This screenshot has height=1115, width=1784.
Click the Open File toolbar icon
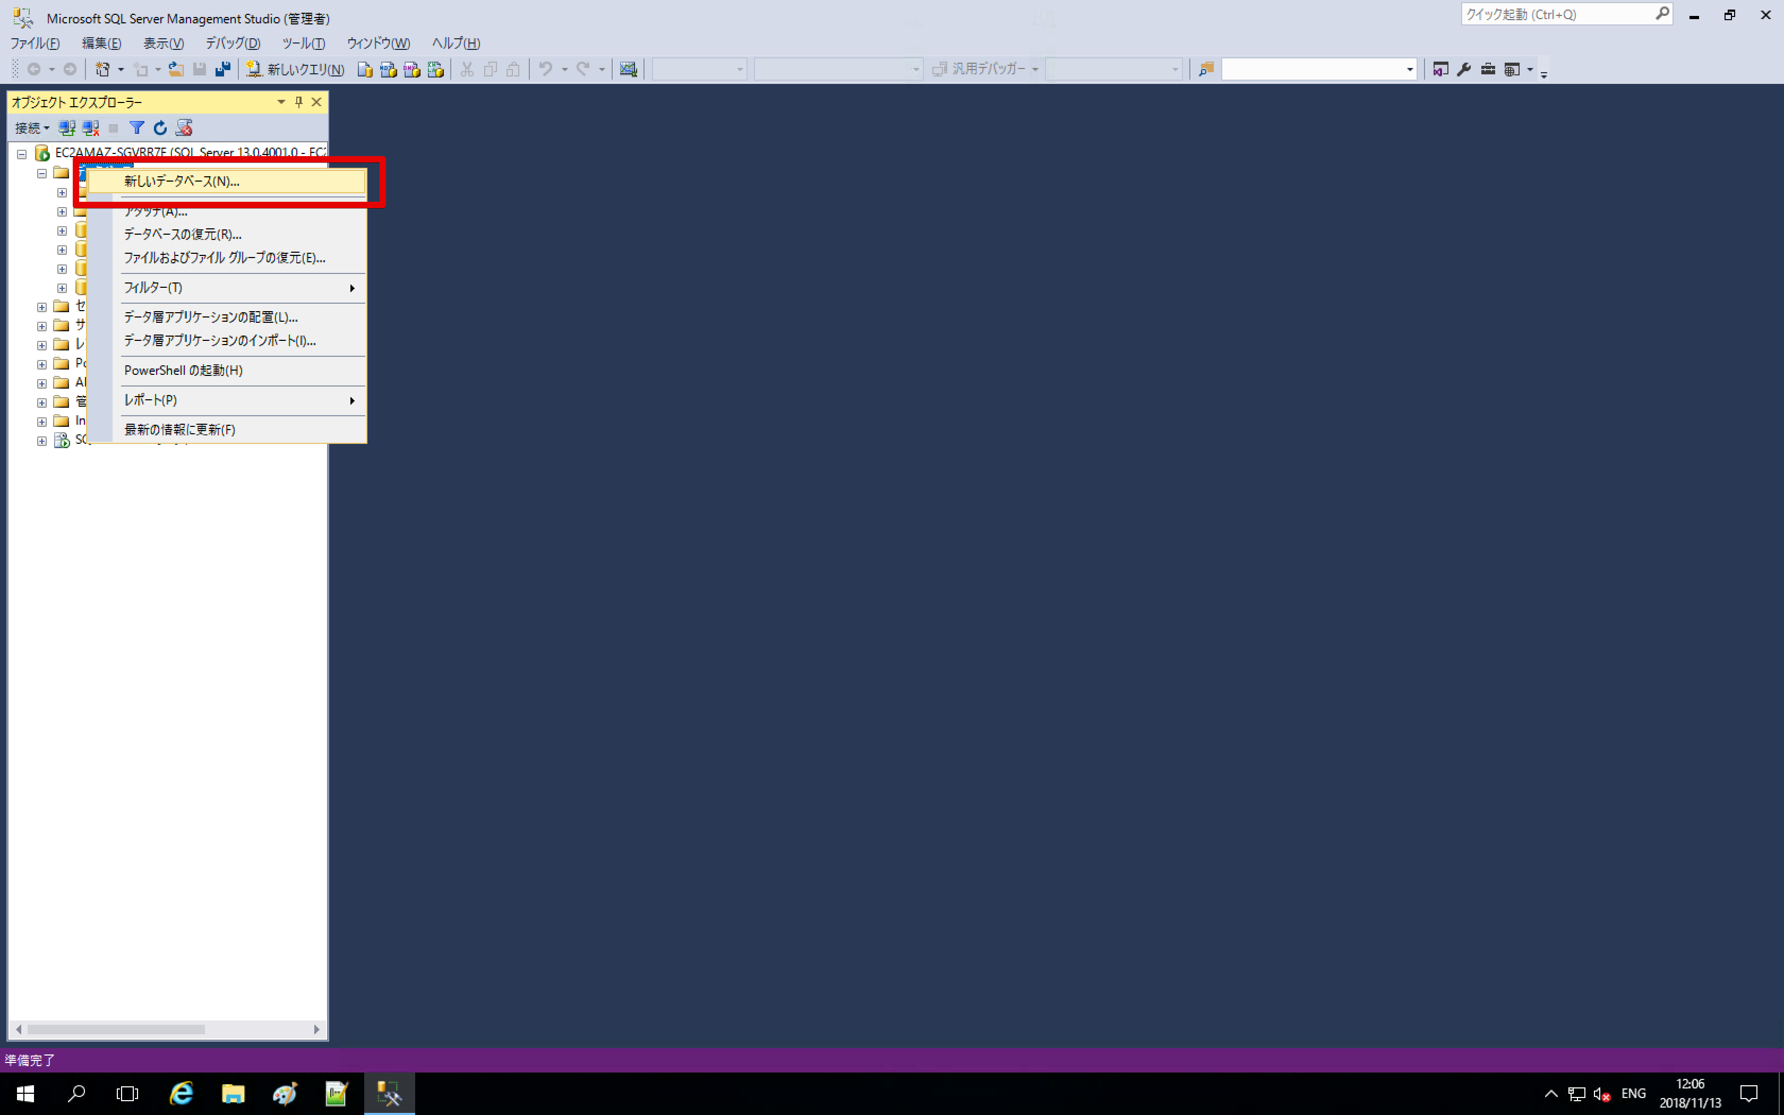[x=175, y=70]
